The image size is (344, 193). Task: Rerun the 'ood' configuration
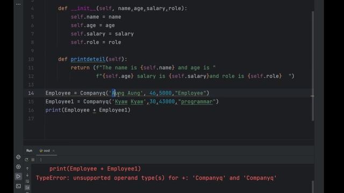tap(26, 160)
